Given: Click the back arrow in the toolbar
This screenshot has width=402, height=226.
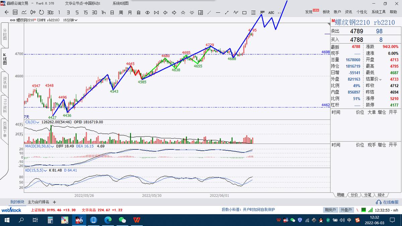Looking at the screenshot, I should tap(6, 12).
